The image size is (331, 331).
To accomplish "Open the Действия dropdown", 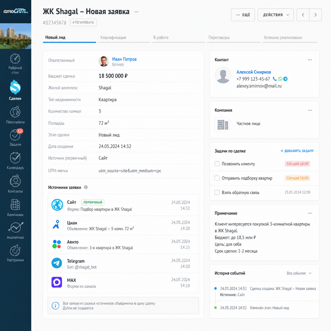I will 276,15.
